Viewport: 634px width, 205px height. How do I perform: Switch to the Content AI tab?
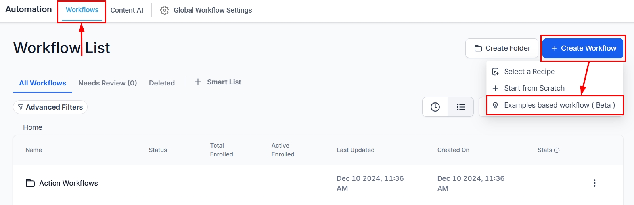(126, 10)
